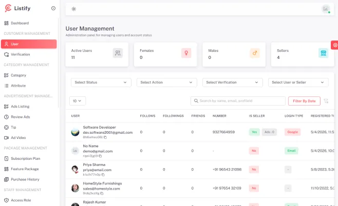Click number +91 97654 32109
Screen dimensions: 338x206
pos(227,188)
